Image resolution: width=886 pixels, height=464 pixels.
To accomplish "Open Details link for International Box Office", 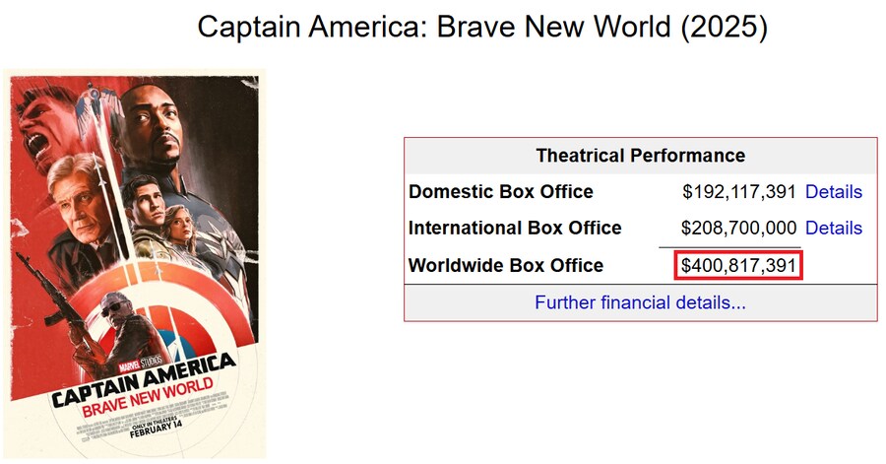I will pyautogui.click(x=833, y=228).
